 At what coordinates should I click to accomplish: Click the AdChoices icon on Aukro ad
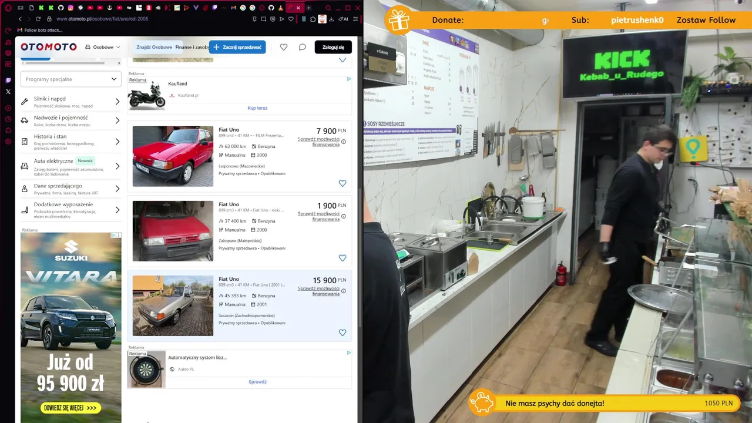[348, 353]
